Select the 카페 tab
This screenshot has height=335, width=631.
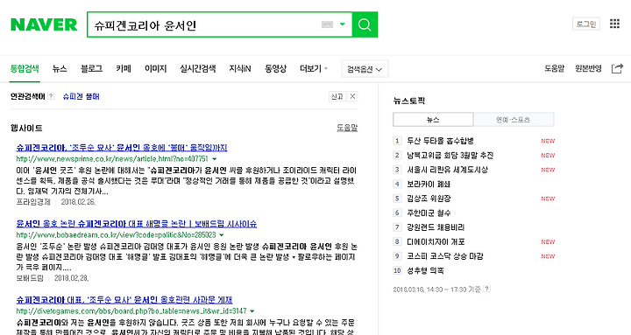(x=124, y=69)
